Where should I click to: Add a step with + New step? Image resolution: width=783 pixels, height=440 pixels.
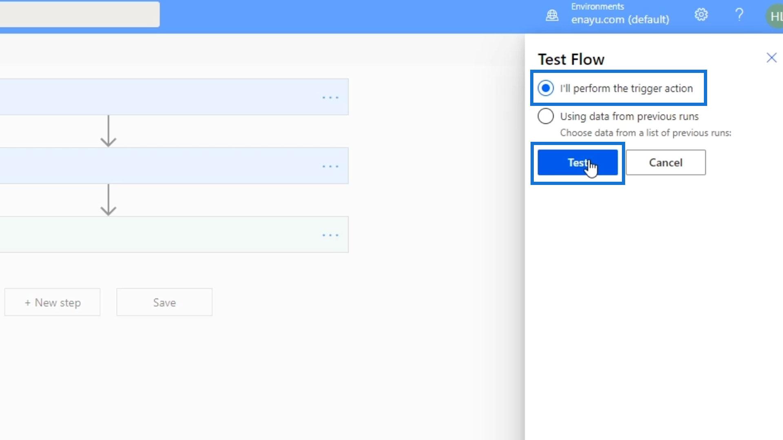tap(53, 302)
